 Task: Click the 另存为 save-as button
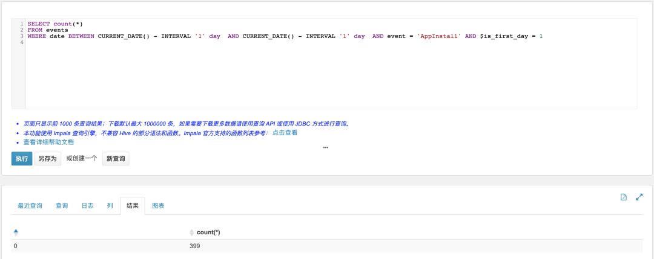(48, 159)
